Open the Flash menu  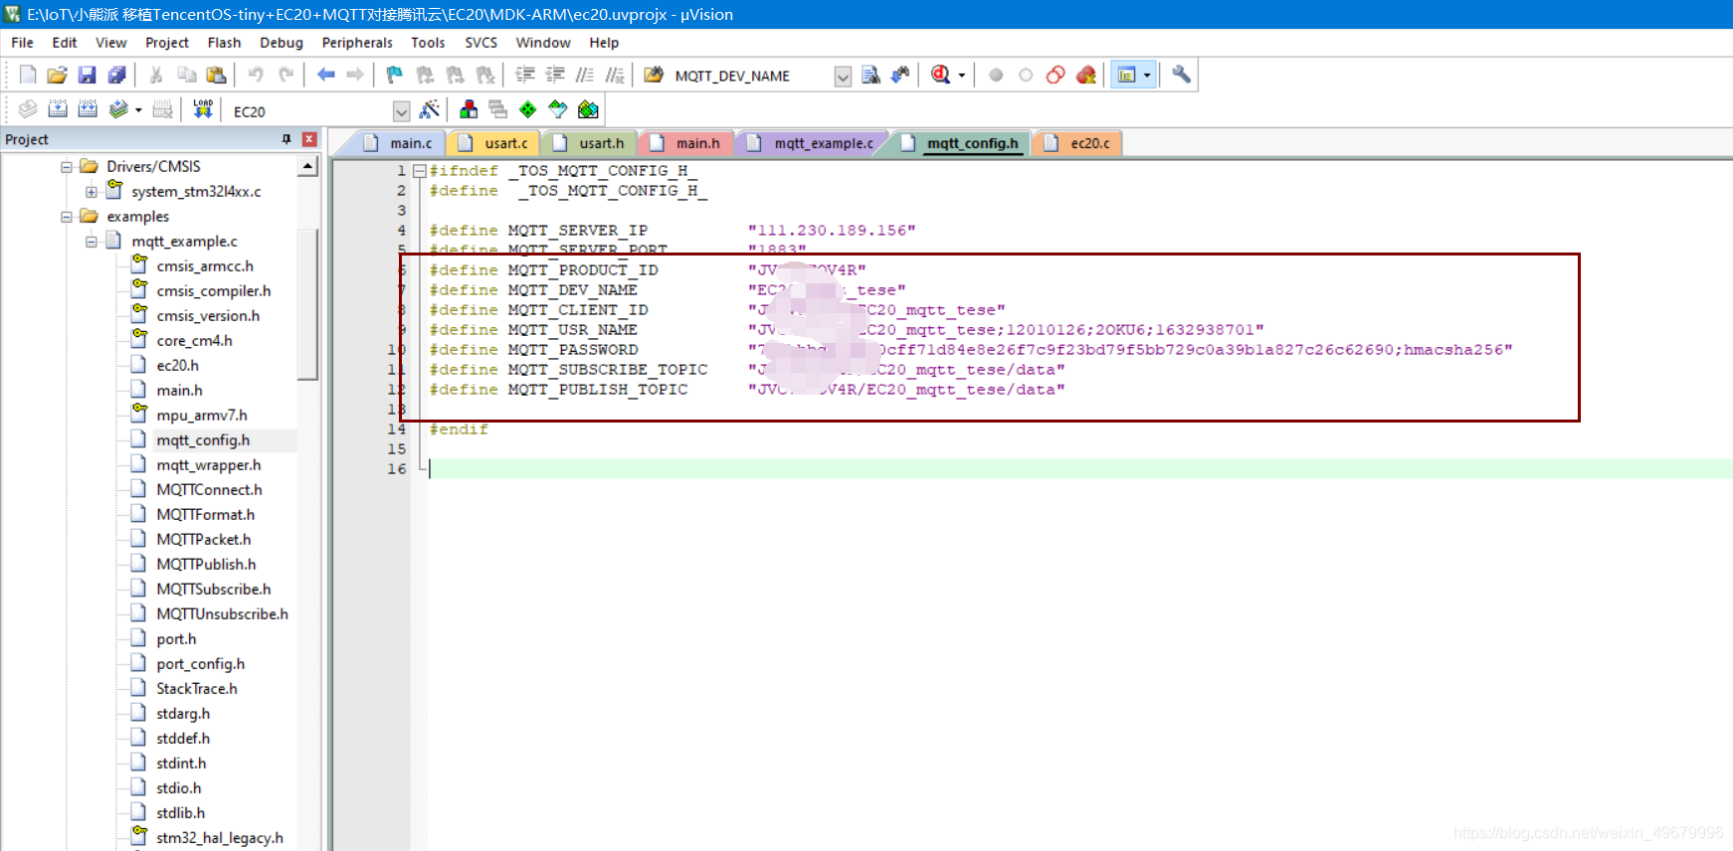coord(224,43)
